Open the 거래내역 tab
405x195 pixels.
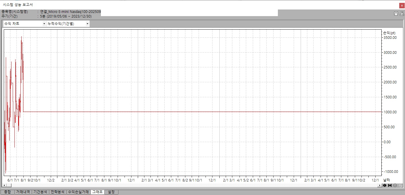23,192
